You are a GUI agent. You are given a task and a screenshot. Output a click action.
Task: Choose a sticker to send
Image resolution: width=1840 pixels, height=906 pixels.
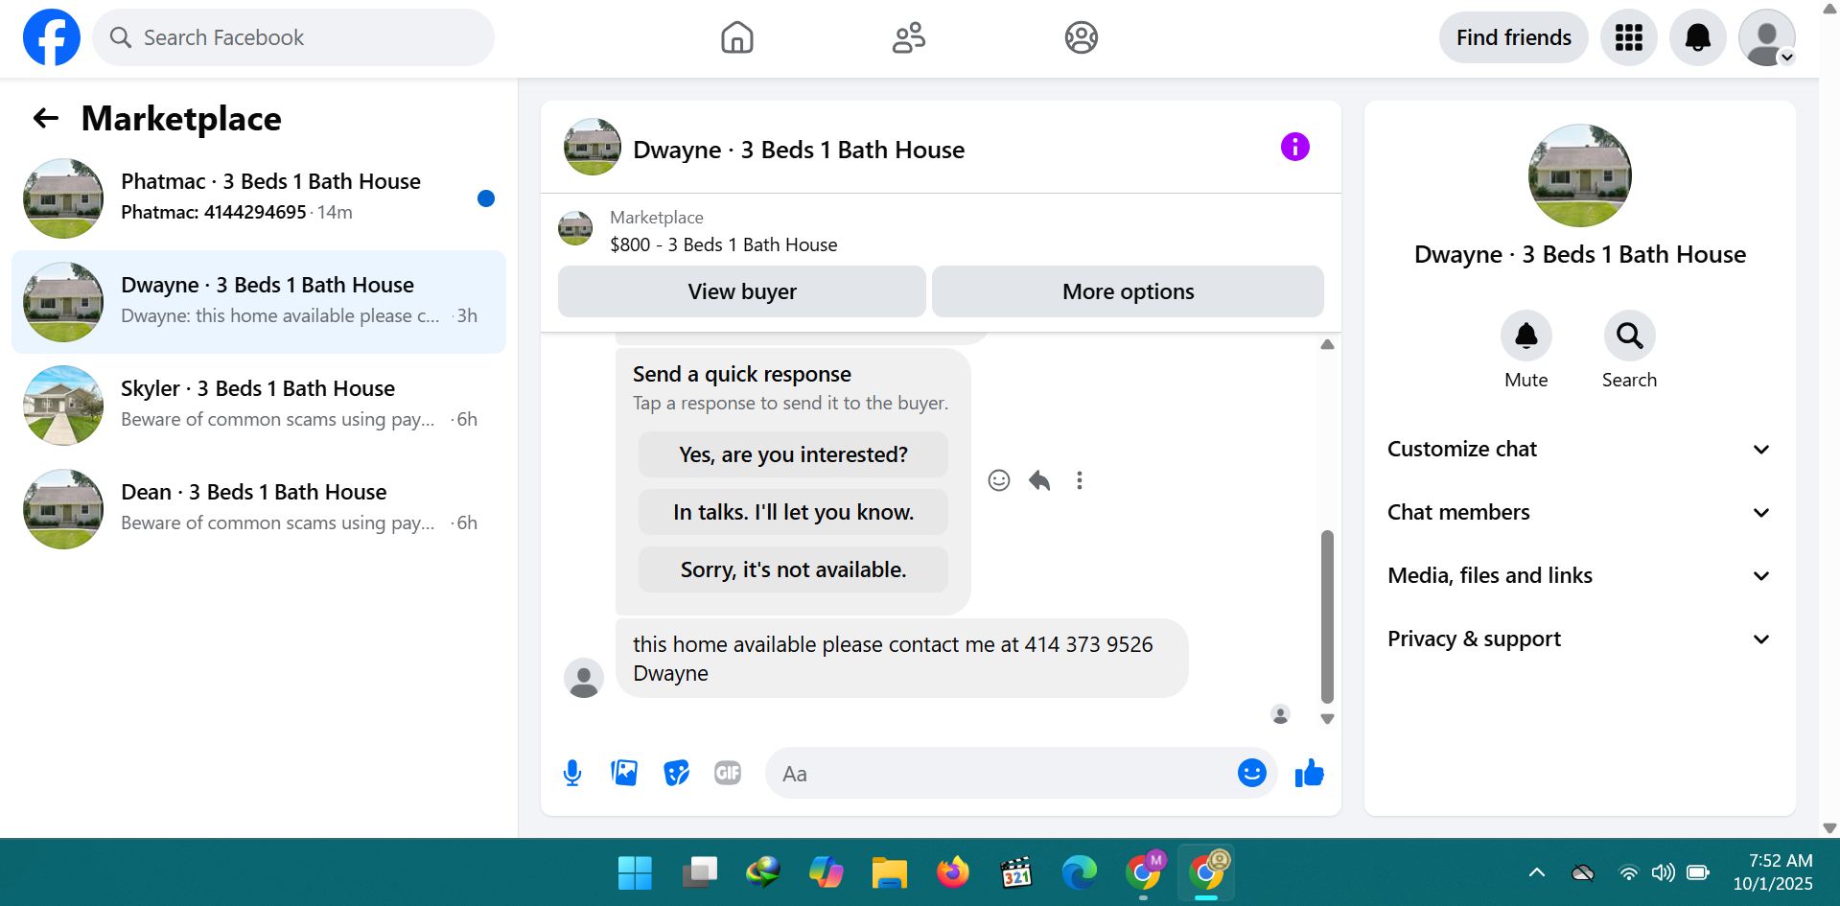(x=676, y=773)
